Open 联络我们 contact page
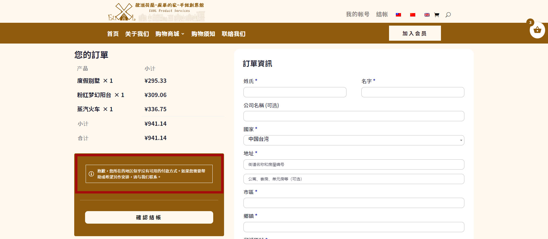 coord(233,34)
